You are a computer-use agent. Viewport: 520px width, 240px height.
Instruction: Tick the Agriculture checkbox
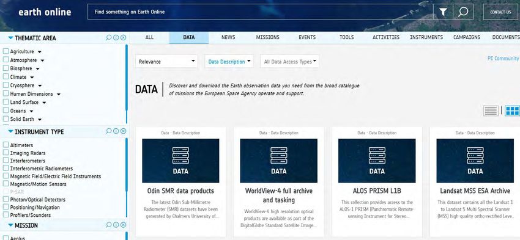click(6, 51)
